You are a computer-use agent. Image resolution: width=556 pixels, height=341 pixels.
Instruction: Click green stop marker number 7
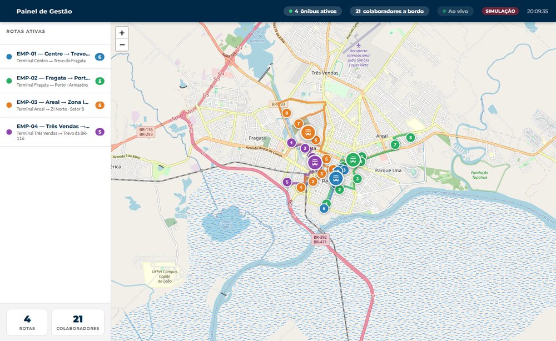[x=395, y=144]
